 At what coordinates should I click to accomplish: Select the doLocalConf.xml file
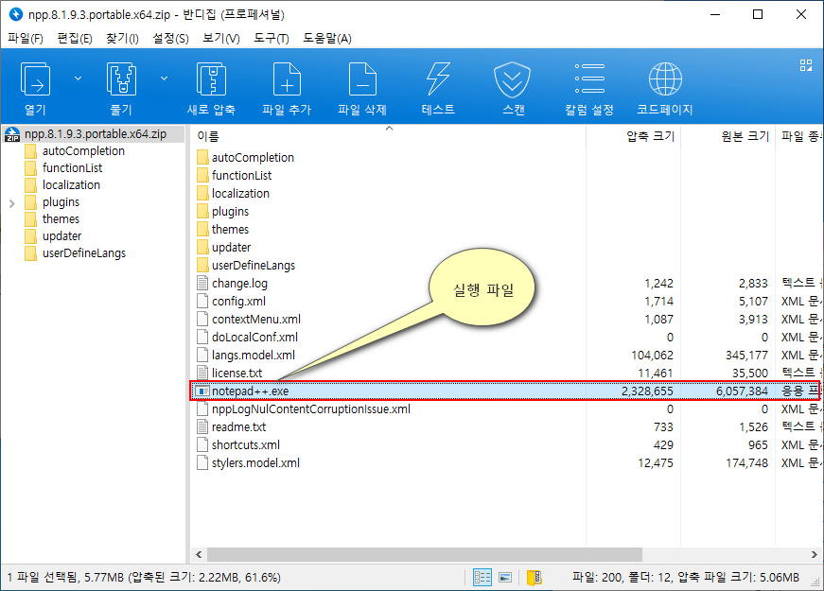254,337
